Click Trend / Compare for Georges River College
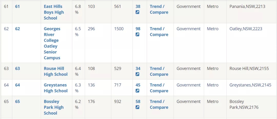Image resolution: width=277 pixels, height=119 pixels. click(159, 32)
